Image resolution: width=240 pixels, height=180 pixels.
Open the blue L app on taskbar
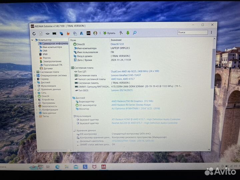(85, 167)
